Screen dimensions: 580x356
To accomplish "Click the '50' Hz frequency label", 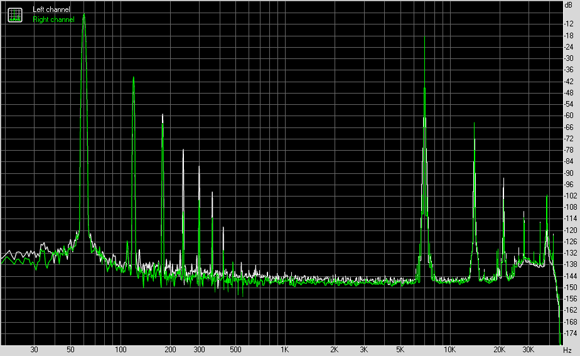I will point(71,350).
